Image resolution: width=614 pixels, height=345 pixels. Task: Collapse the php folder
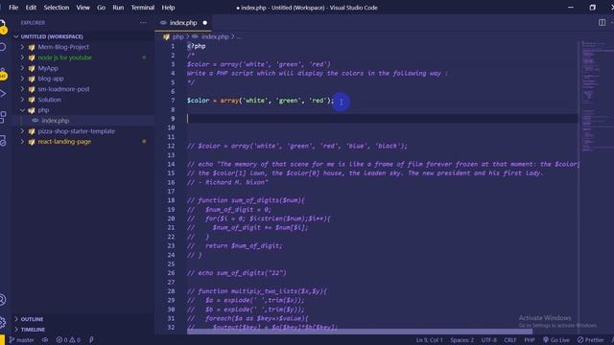22,110
